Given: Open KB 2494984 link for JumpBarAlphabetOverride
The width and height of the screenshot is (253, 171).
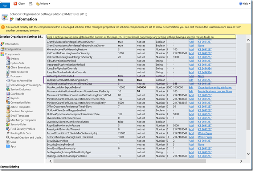Looking at the screenshot, I should click(205, 68).
